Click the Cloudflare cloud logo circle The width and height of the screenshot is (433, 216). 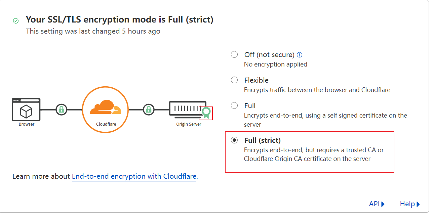[106, 110]
